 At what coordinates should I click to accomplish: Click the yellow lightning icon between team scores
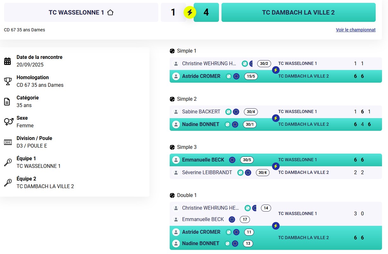tap(190, 12)
